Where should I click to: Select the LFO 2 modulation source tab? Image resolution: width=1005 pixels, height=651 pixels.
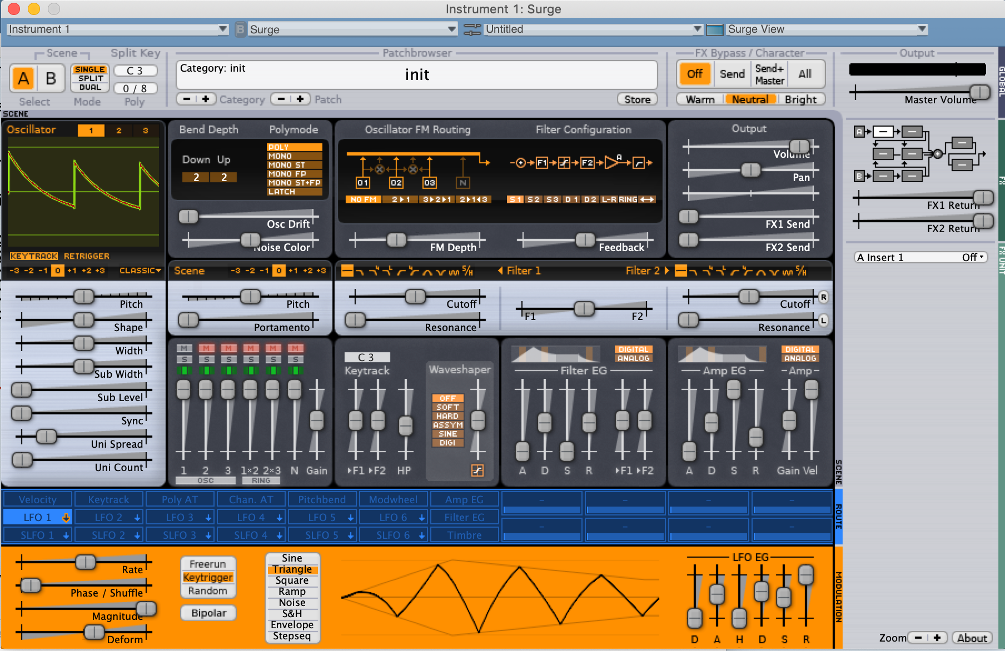coord(109,517)
